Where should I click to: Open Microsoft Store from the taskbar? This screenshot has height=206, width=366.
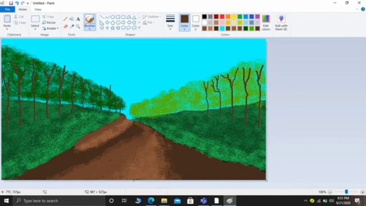190,201
